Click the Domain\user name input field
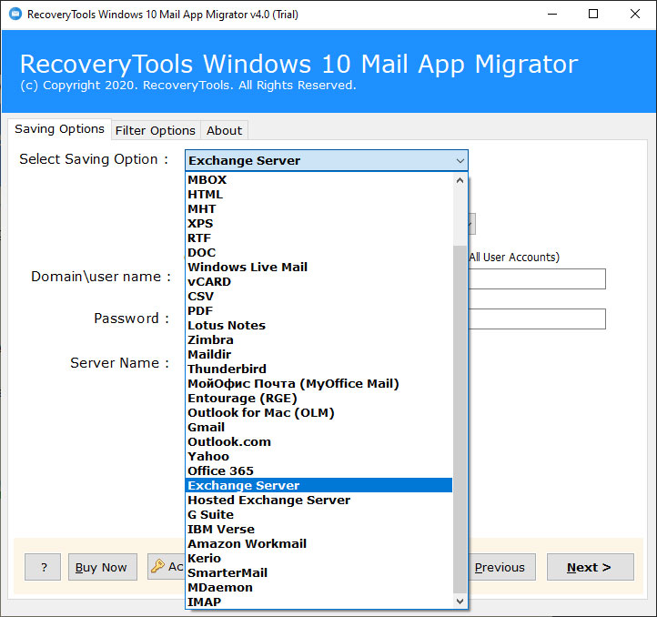The height and width of the screenshot is (617, 657). coord(537,278)
